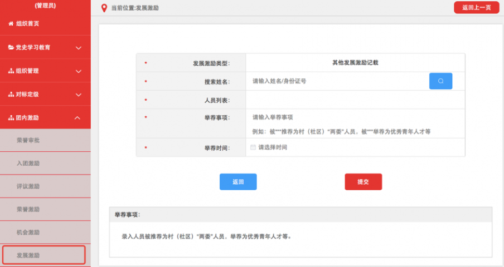Go to 机会激励 in sidebar
504x267 pixels.
click(x=28, y=232)
